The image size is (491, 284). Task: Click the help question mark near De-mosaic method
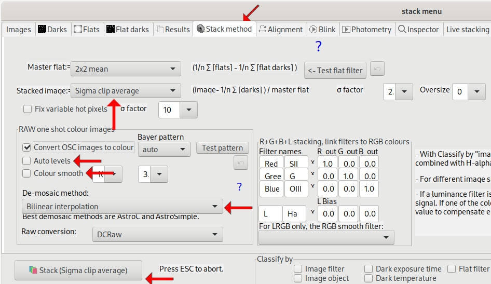(x=239, y=187)
